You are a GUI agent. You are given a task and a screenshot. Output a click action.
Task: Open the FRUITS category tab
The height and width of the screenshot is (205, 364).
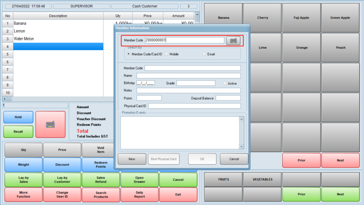223,179
